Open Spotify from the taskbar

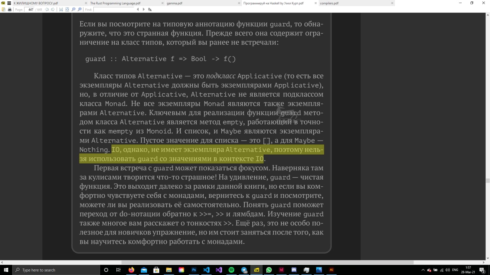[231, 270]
